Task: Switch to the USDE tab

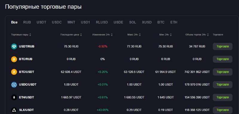Action: click(x=118, y=22)
